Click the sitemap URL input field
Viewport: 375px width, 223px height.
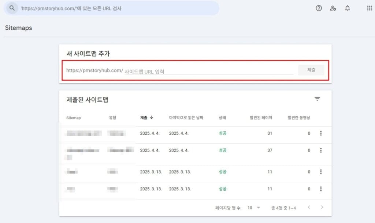pyautogui.click(x=209, y=71)
